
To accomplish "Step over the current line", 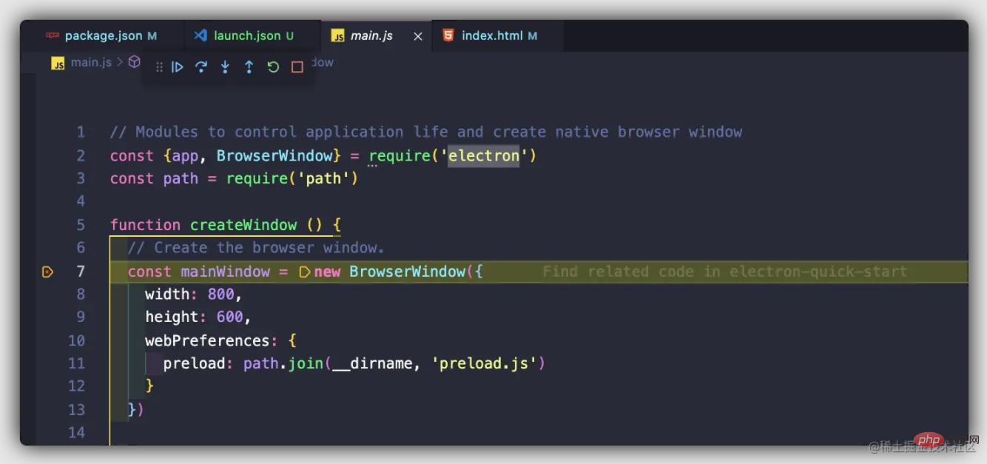I will [x=201, y=67].
